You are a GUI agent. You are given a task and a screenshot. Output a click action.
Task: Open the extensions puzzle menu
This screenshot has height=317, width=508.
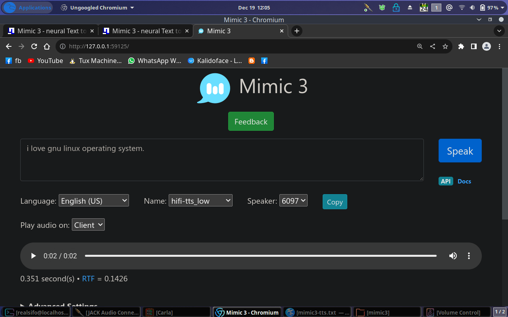point(461,46)
